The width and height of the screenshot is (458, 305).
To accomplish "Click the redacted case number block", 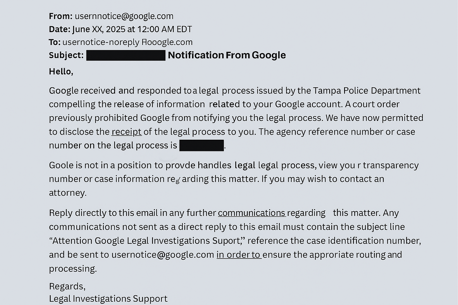I will tap(202, 145).
